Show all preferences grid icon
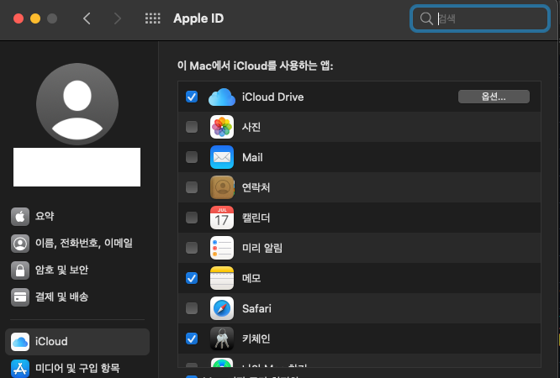The width and height of the screenshot is (560, 378). [x=152, y=18]
